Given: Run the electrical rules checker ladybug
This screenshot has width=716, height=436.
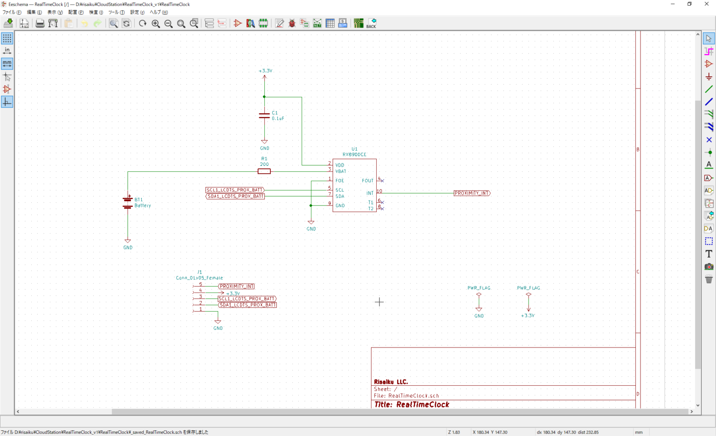Looking at the screenshot, I should pos(292,23).
